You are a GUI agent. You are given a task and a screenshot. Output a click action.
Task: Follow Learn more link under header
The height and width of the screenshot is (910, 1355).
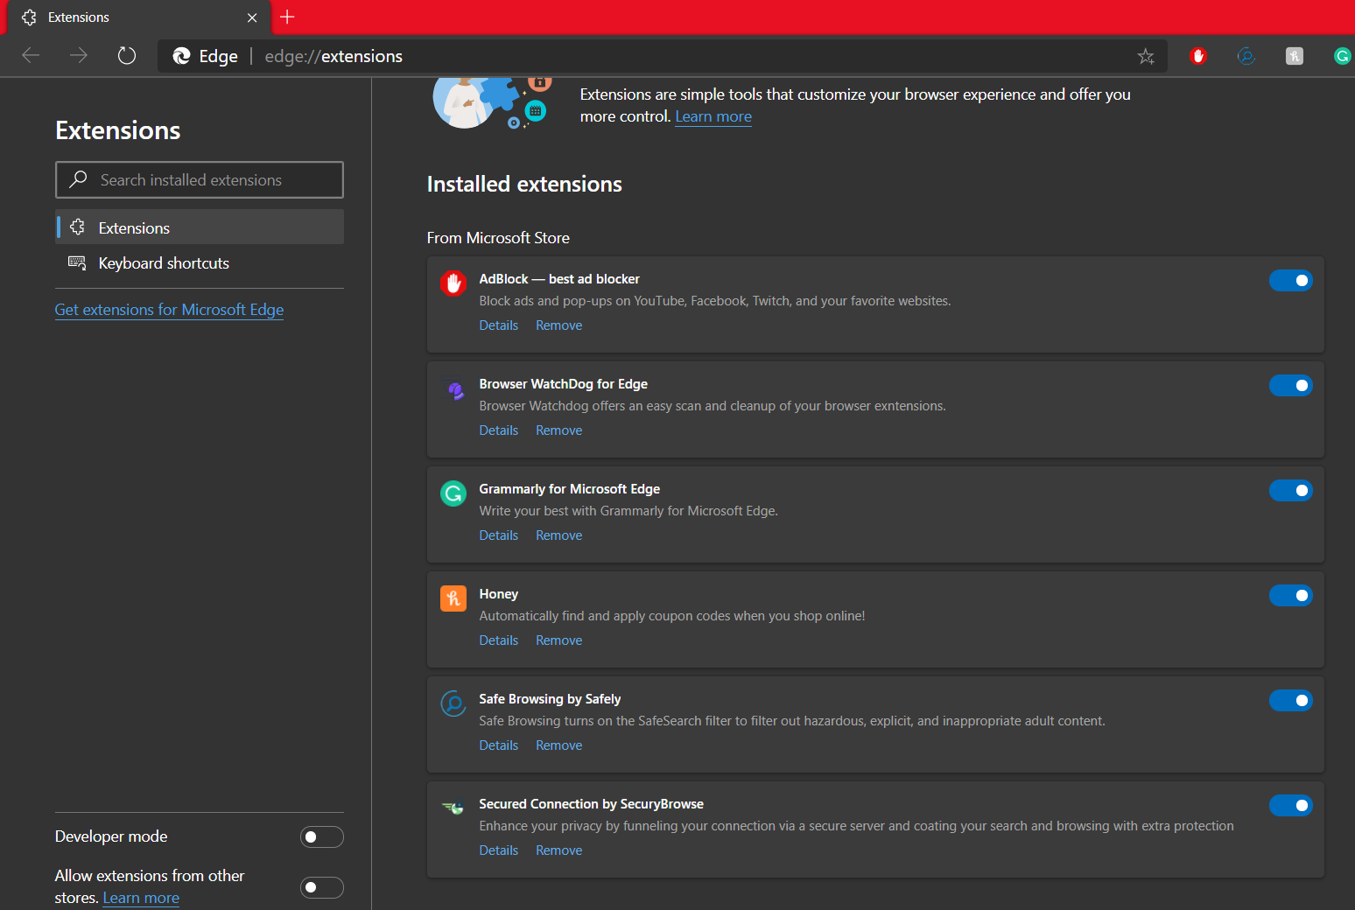point(713,116)
